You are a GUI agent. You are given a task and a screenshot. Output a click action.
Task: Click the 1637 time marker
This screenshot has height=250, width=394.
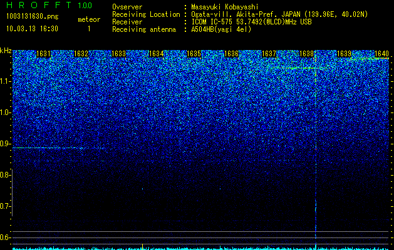(x=269, y=54)
